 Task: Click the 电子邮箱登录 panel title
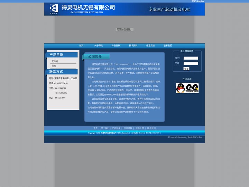[187, 51]
